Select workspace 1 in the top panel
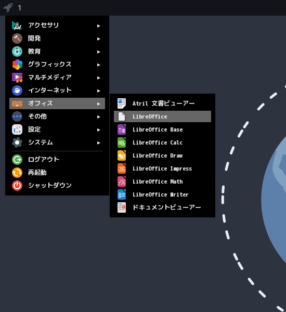The height and width of the screenshot is (312, 286). (x=19, y=8)
